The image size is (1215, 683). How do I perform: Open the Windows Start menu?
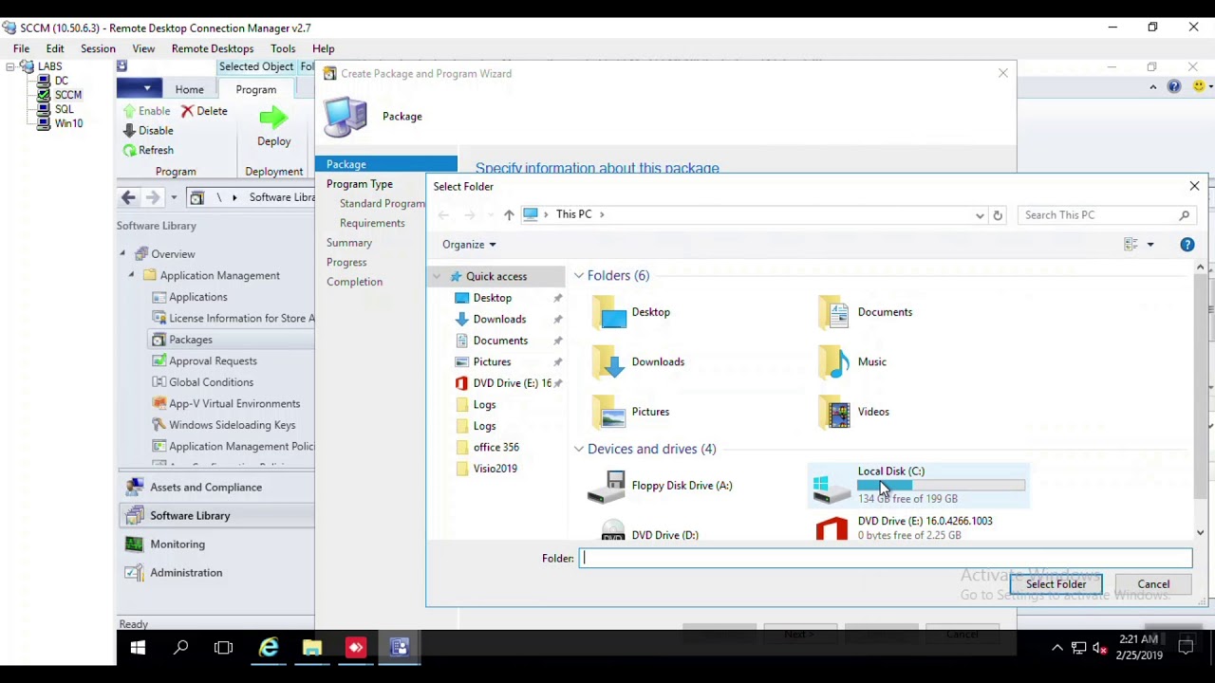138,648
